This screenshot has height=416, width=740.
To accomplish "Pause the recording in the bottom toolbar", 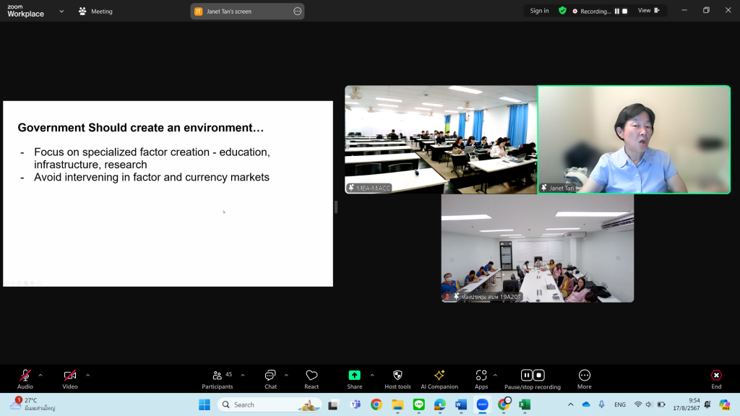I will pyautogui.click(x=526, y=375).
